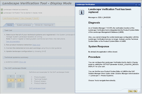This screenshot has height=94, width=142.
Task: Click the green check beside started in display mode
Action: point(2,13)
